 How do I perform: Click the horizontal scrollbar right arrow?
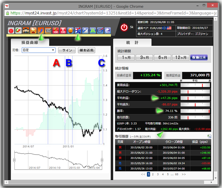coord(211,182)
